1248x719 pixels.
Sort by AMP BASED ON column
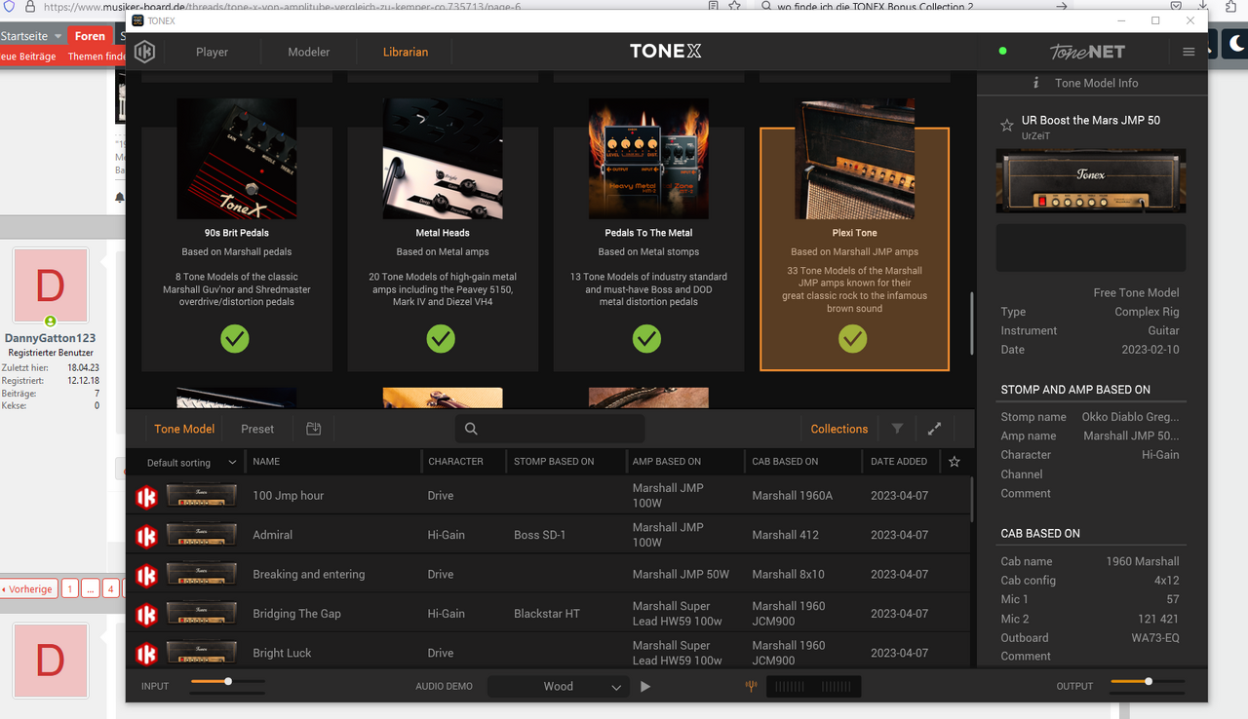[x=667, y=462]
